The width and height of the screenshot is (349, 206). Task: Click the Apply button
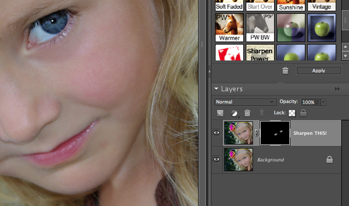point(319,71)
